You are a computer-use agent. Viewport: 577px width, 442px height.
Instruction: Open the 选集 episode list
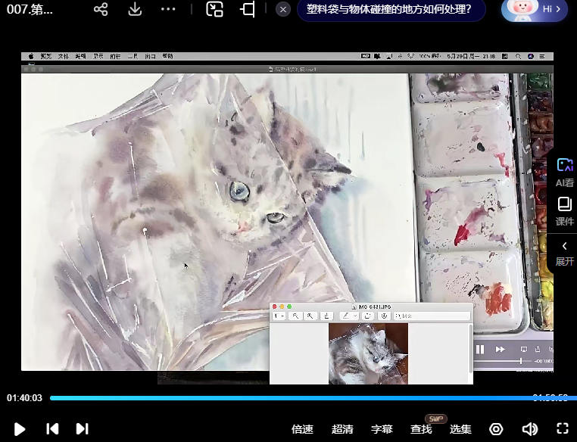tap(460, 429)
